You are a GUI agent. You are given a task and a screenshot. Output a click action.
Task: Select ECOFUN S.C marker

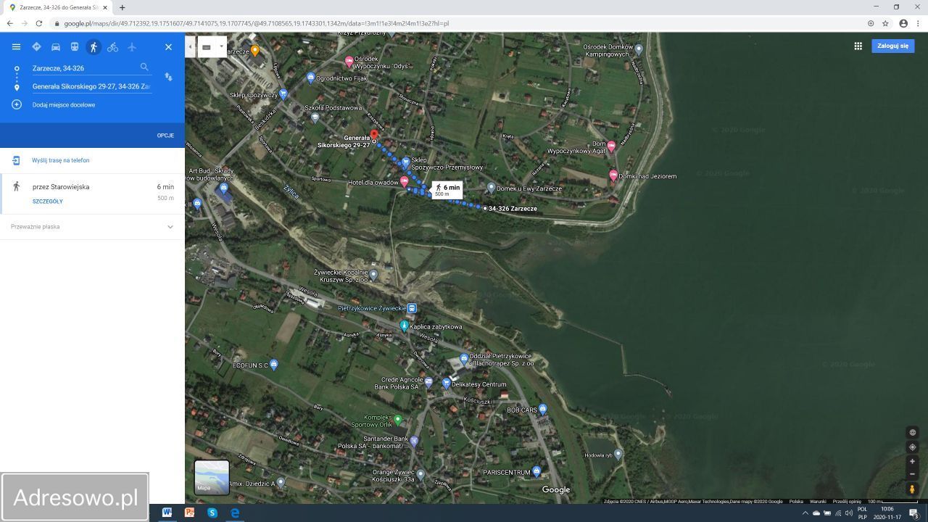tap(273, 365)
